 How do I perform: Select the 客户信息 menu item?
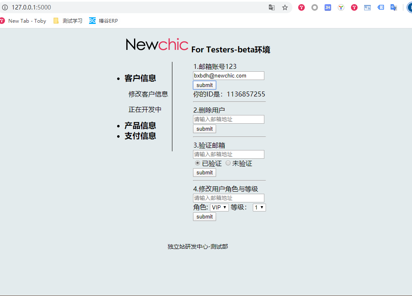click(x=140, y=78)
